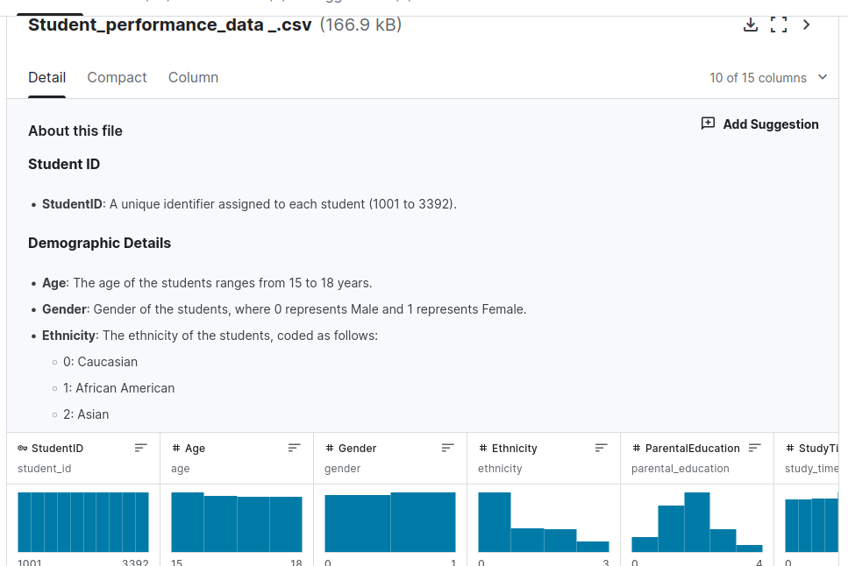The height and width of the screenshot is (566, 848).
Task: Open fullscreen view of the file
Action: pos(778,25)
